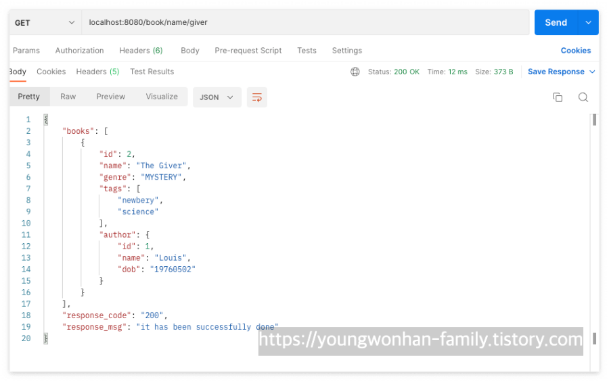Viewport: 609px width, 381px height.
Task: Click the Status 200 OK text
Action: pos(393,72)
